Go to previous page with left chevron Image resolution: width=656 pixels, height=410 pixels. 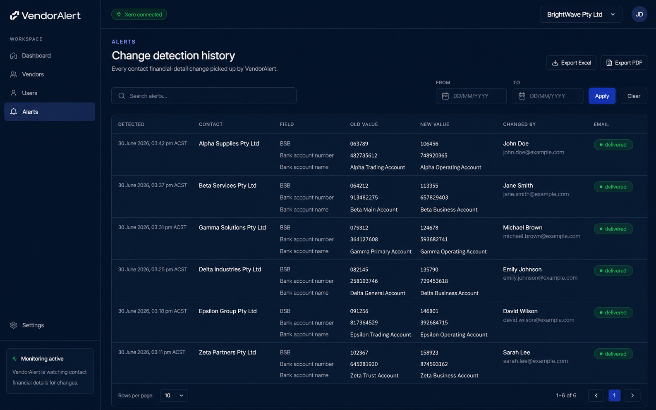tap(596, 396)
